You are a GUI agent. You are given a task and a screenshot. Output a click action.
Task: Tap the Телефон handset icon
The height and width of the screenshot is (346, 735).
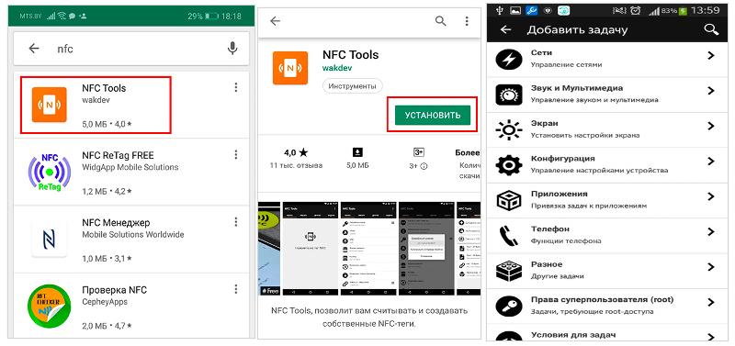coord(509,236)
